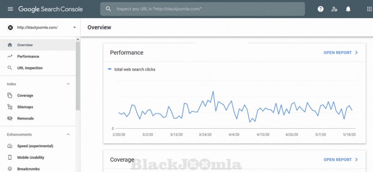Screen dimensions: 373x172
Task: Collapse the Enhancements section
Action: tap(68, 134)
